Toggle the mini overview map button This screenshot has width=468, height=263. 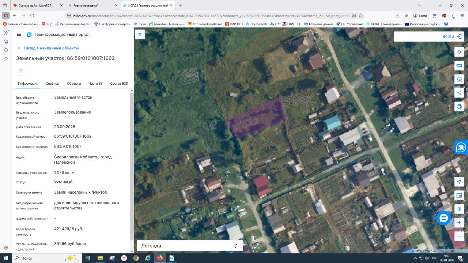point(459,195)
